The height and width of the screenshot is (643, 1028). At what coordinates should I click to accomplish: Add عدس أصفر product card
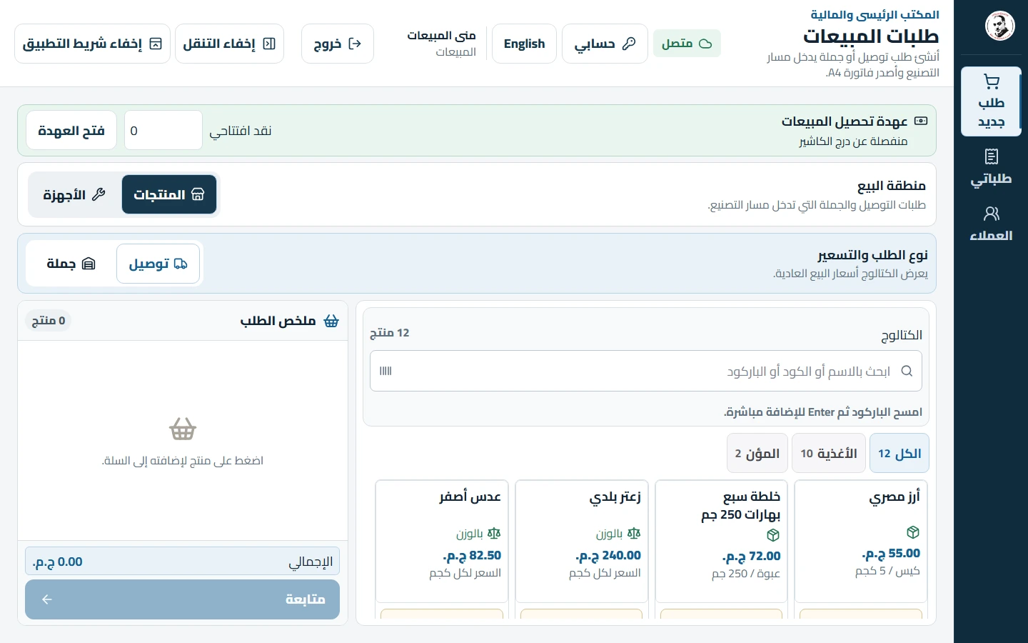coord(442,542)
